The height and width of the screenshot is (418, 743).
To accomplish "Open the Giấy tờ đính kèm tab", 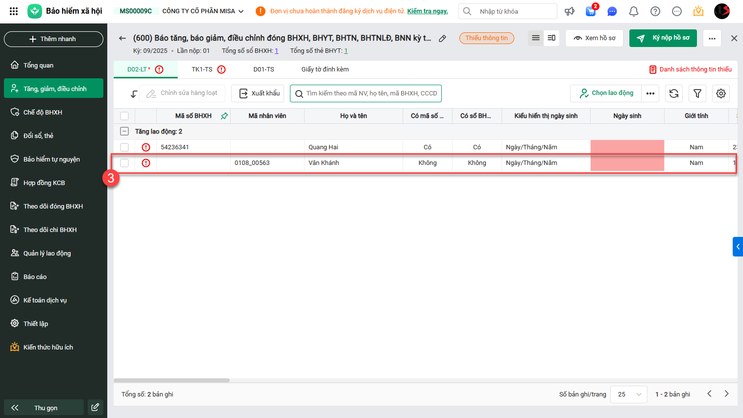I will (x=325, y=70).
